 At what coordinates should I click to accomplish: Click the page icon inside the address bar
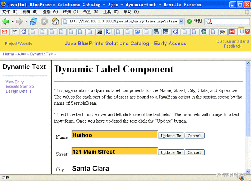point(65,22)
